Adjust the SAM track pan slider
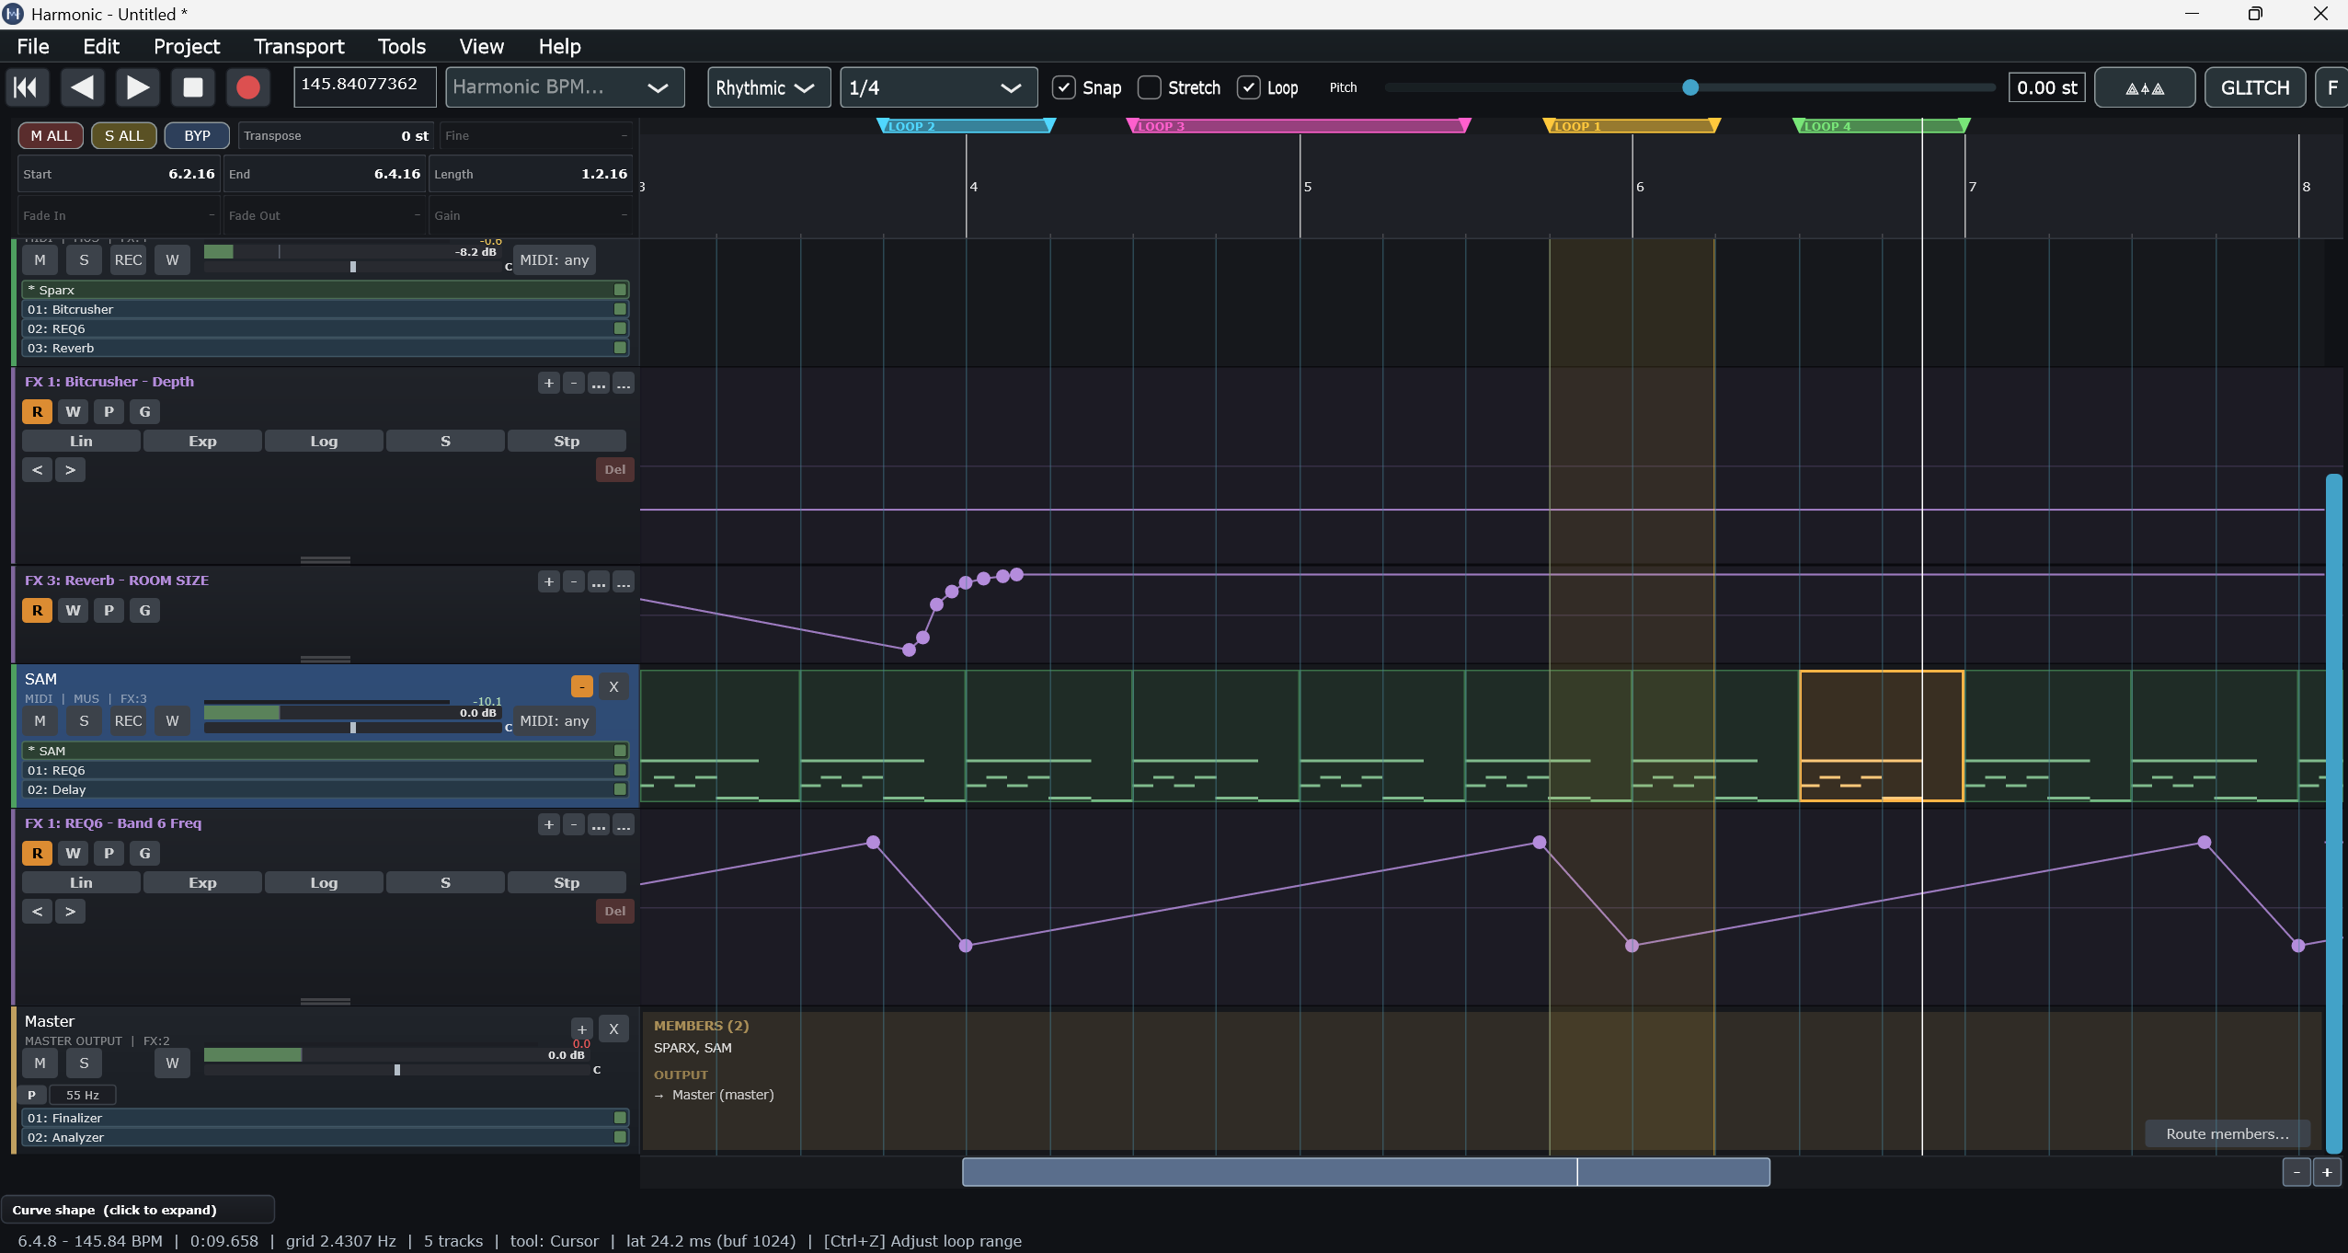The height and width of the screenshot is (1253, 2348). point(353,728)
